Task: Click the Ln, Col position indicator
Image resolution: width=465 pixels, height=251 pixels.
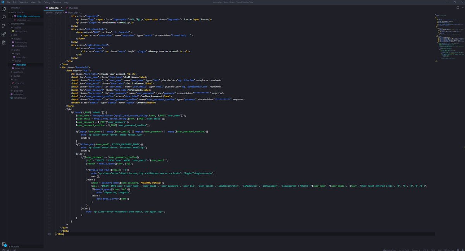Action: point(404,250)
